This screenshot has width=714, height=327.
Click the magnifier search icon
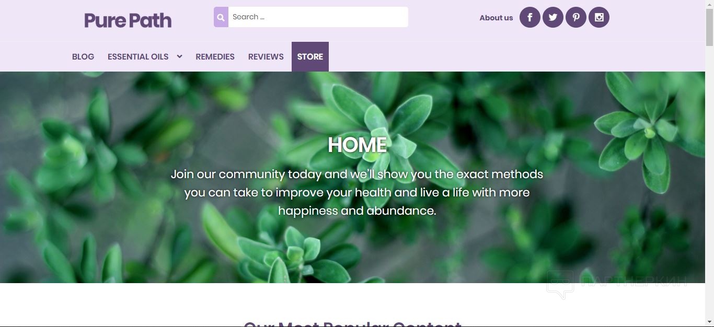[x=221, y=17]
